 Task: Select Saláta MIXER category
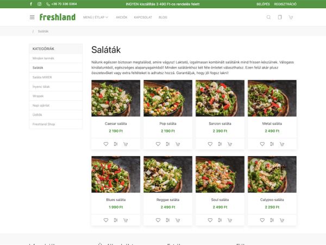56,77
